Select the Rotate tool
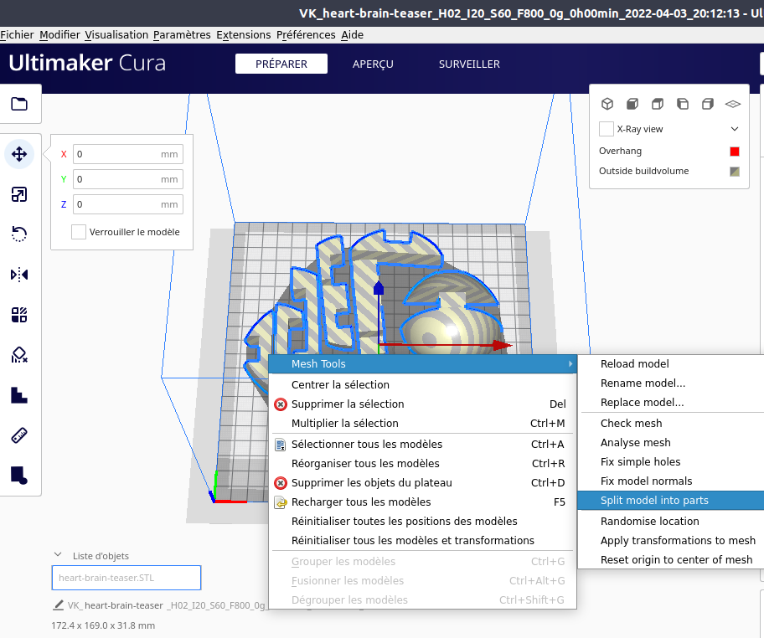The height and width of the screenshot is (638, 764). point(19,234)
